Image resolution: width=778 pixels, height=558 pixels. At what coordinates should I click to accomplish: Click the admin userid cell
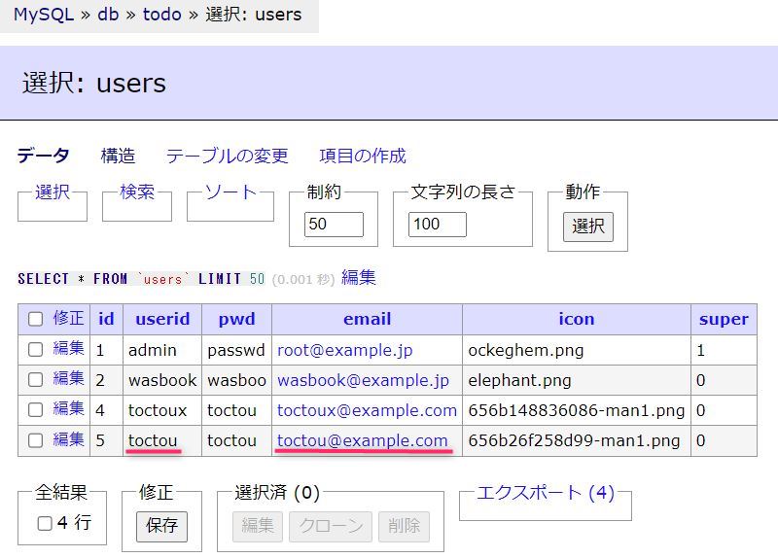tap(162, 350)
